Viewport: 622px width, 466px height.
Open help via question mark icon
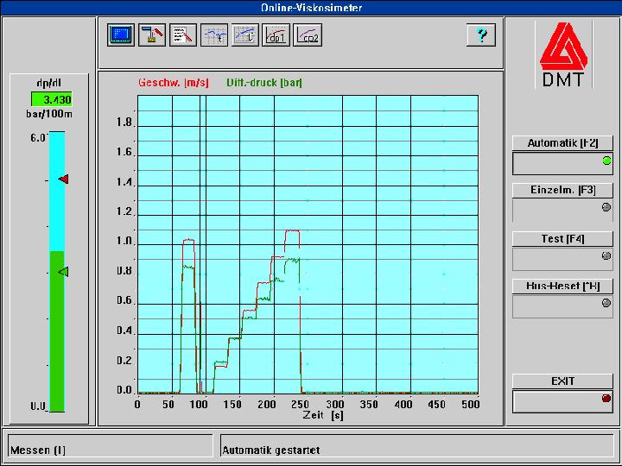(480, 35)
